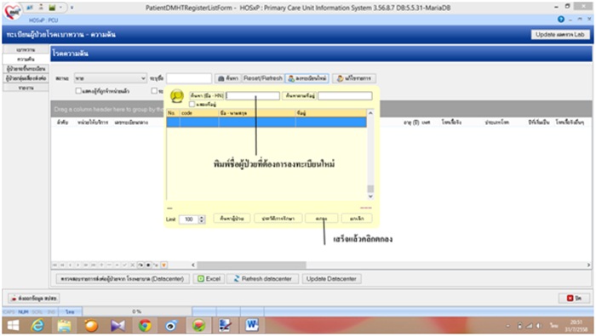Click the HOSxP heart logo menu button
The height and width of the screenshot is (336, 596).
[x=12, y=11]
